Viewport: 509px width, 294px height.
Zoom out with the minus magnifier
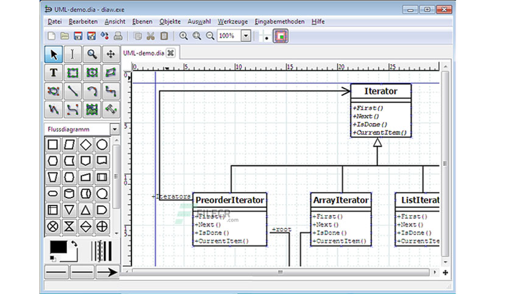[210, 36]
